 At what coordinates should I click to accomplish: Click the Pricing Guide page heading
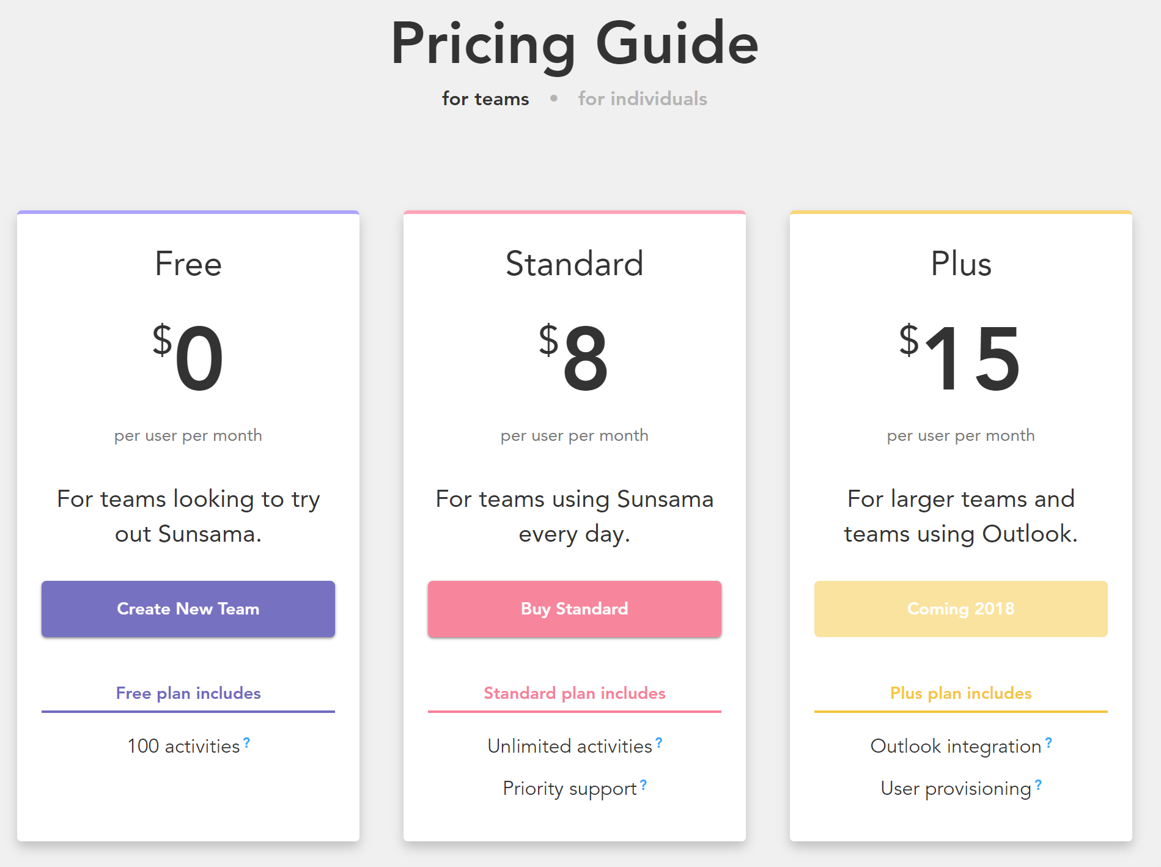(x=575, y=44)
